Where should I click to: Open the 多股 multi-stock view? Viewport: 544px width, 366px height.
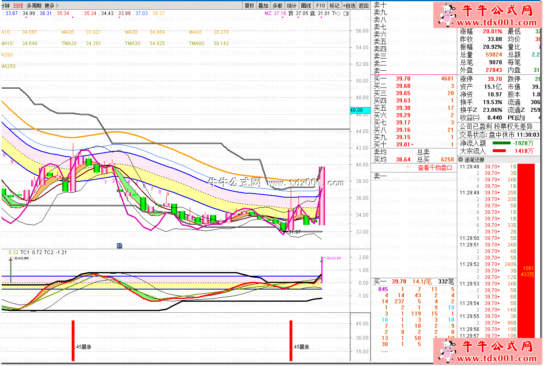tap(278, 6)
